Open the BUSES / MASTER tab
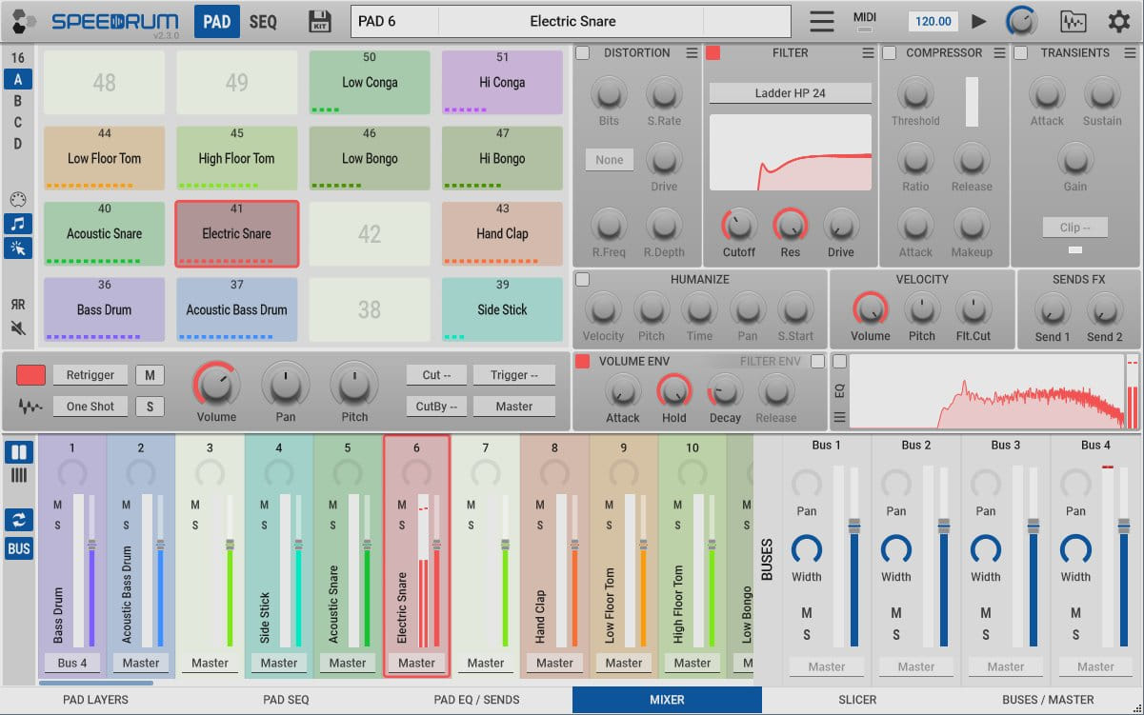This screenshot has width=1144, height=715. pyautogui.click(x=1048, y=700)
